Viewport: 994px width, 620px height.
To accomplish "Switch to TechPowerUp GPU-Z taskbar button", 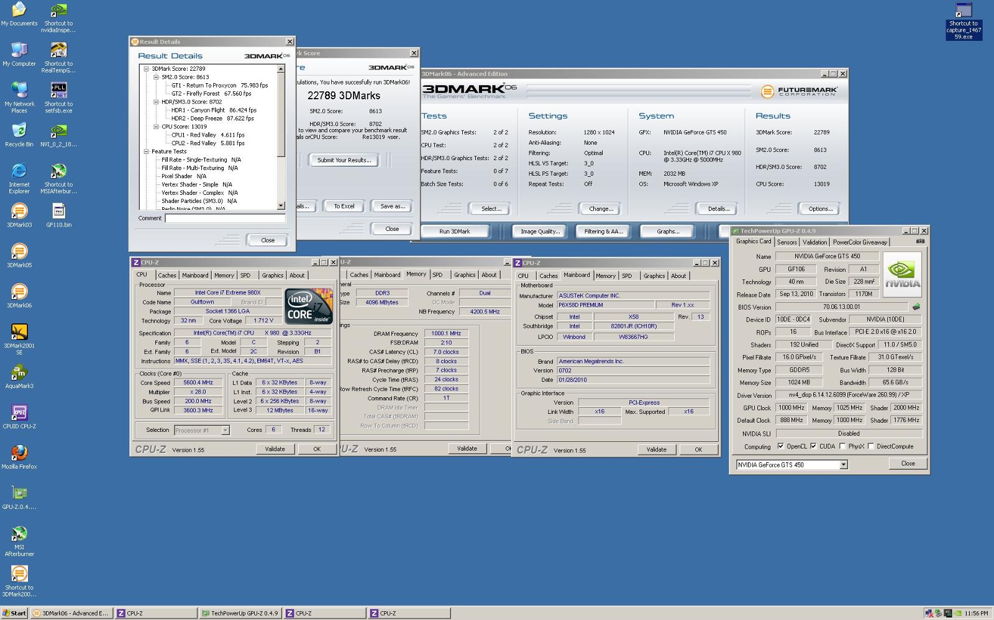I will coord(240,613).
